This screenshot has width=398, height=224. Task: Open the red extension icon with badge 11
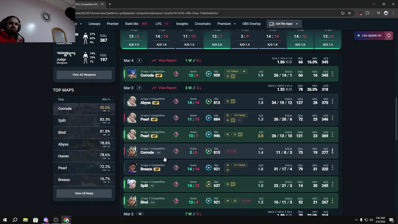pyautogui.click(x=360, y=13)
